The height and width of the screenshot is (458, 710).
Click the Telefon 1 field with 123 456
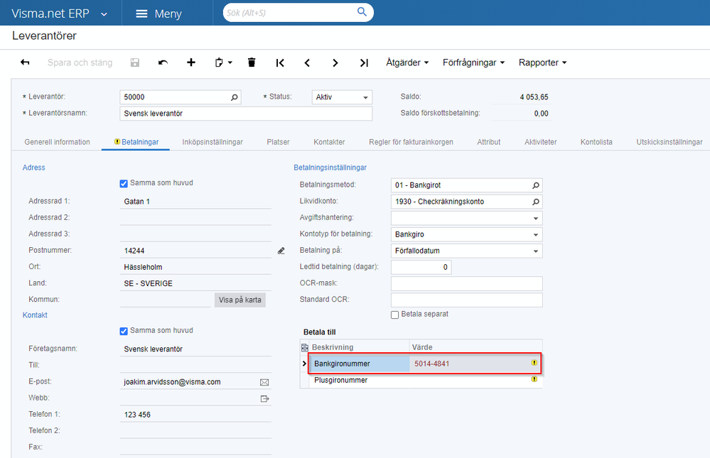point(195,415)
